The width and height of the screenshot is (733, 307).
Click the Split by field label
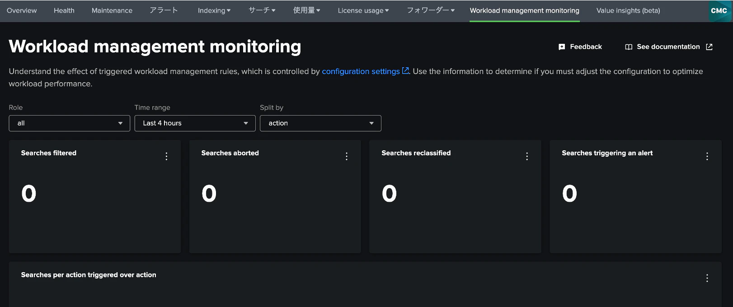click(x=272, y=107)
